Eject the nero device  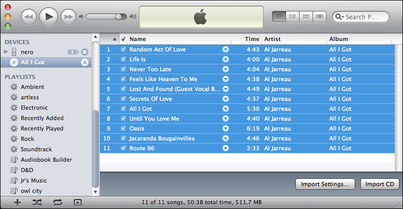pos(85,52)
